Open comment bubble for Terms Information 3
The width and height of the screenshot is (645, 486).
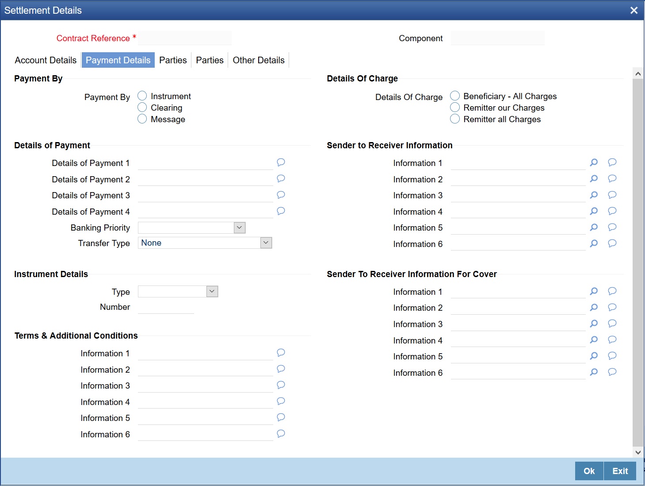pos(281,385)
